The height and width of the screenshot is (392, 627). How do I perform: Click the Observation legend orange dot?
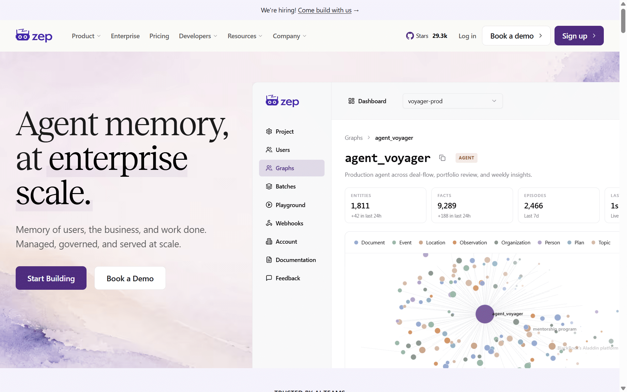click(x=455, y=242)
